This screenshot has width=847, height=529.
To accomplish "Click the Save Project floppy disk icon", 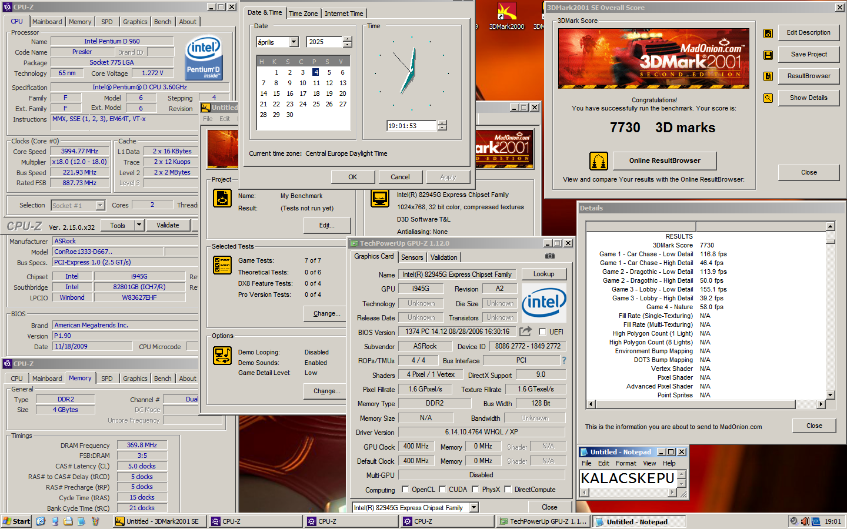I will point(768,55).
